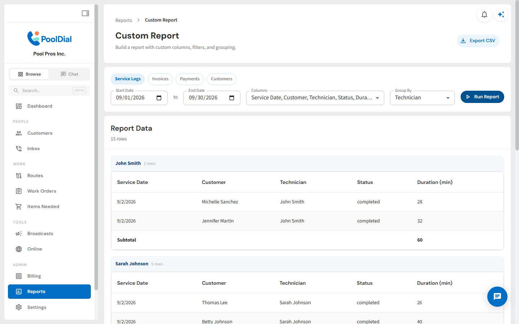Click the Work Orders clipboard icon

[19, 191]
